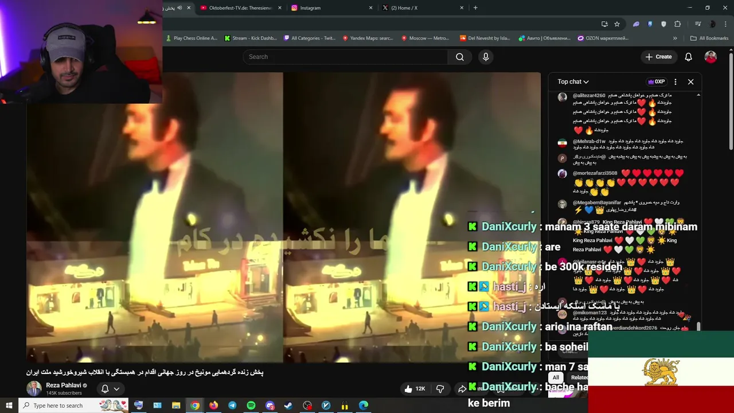Dislike the video with thumbs down
This screenshot has height=413, width=734.
tap(440, 389)
